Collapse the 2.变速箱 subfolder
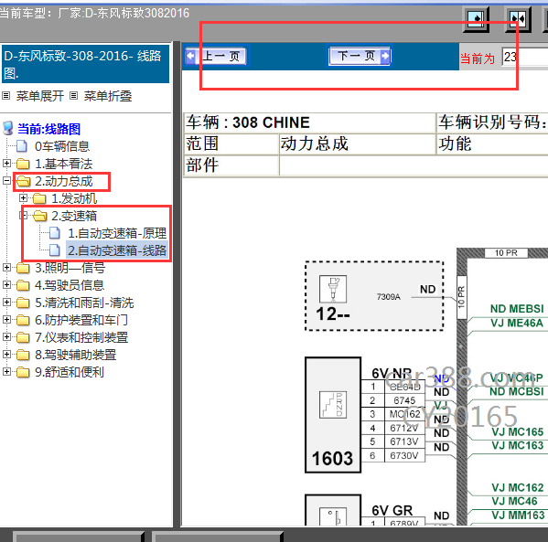548x542 pixels. 23,216
